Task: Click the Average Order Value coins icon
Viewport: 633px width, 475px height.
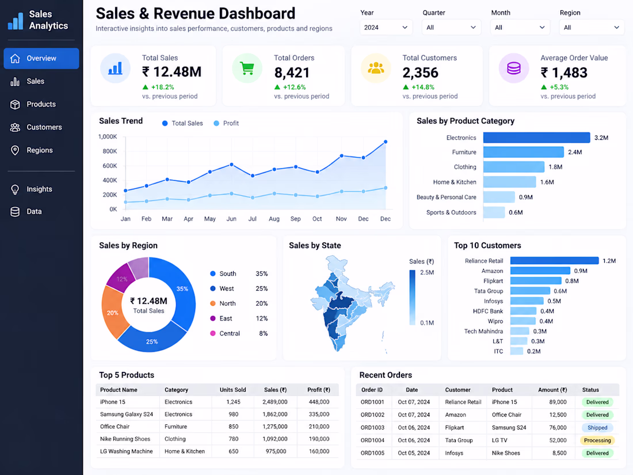Action: tap(514, 69)
